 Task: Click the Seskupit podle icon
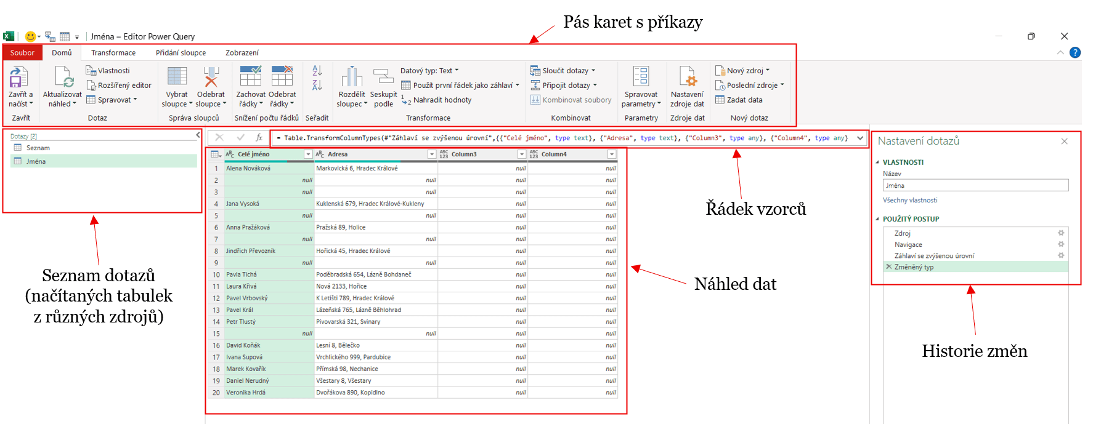tap(383, 78)
